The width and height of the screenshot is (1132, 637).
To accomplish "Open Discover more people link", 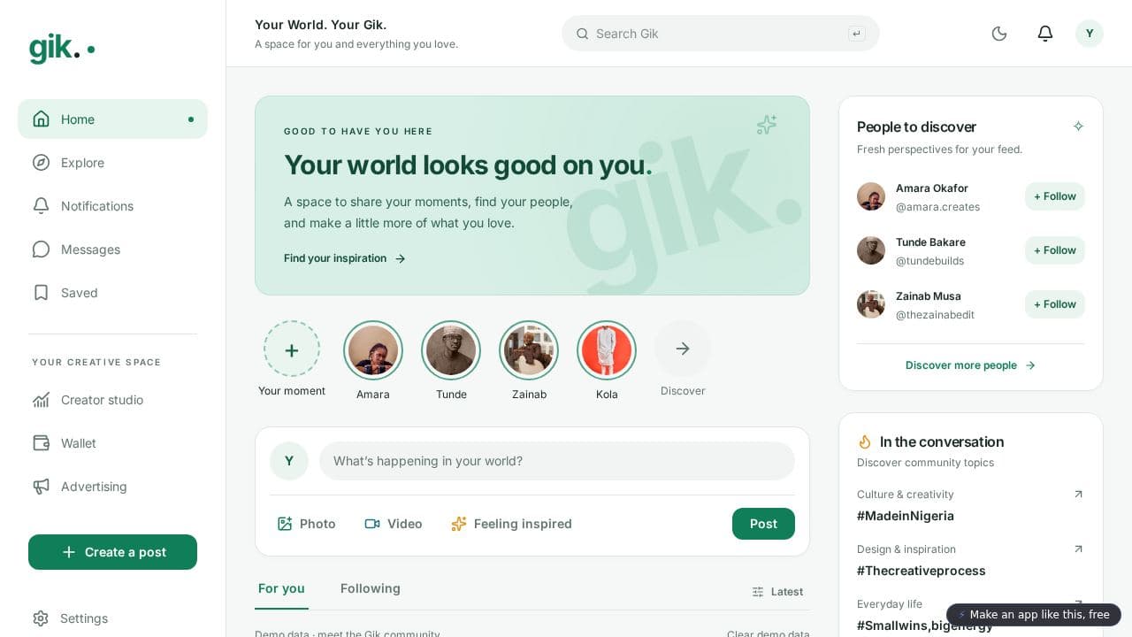I will pyautogui.click(x=971, y=365).
